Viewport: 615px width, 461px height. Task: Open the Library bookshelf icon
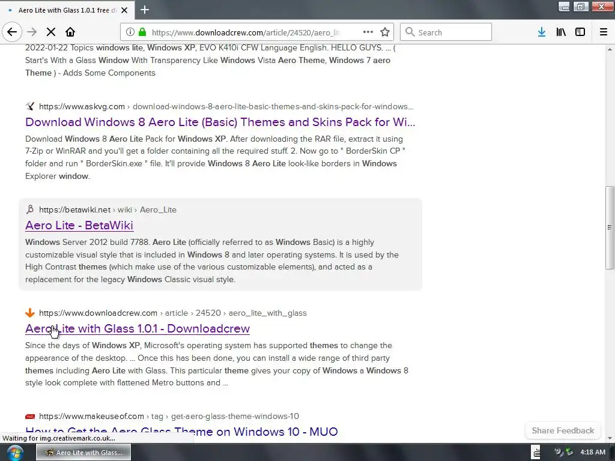[x=561, y=32]
